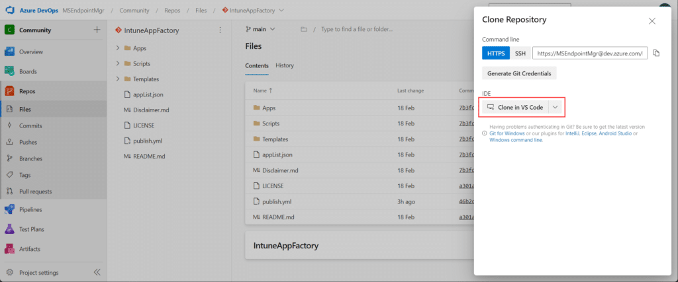Image resolution: width=678 pixels, height=282 pixels.
Task: Open Scripts folder in file list
Action: pyautogui.click(x=271, y=123)
